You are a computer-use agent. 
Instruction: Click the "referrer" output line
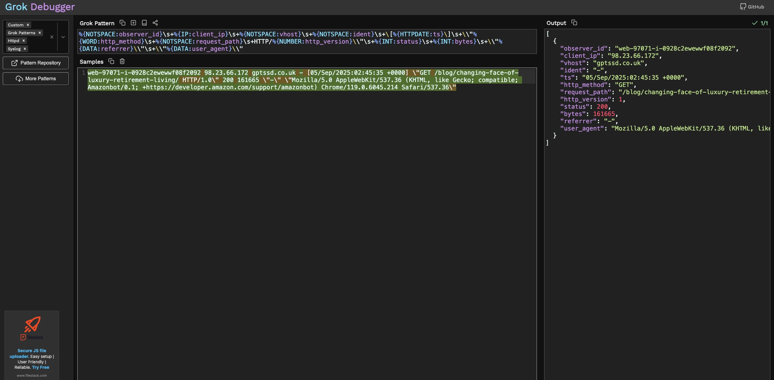coord(589,121)
